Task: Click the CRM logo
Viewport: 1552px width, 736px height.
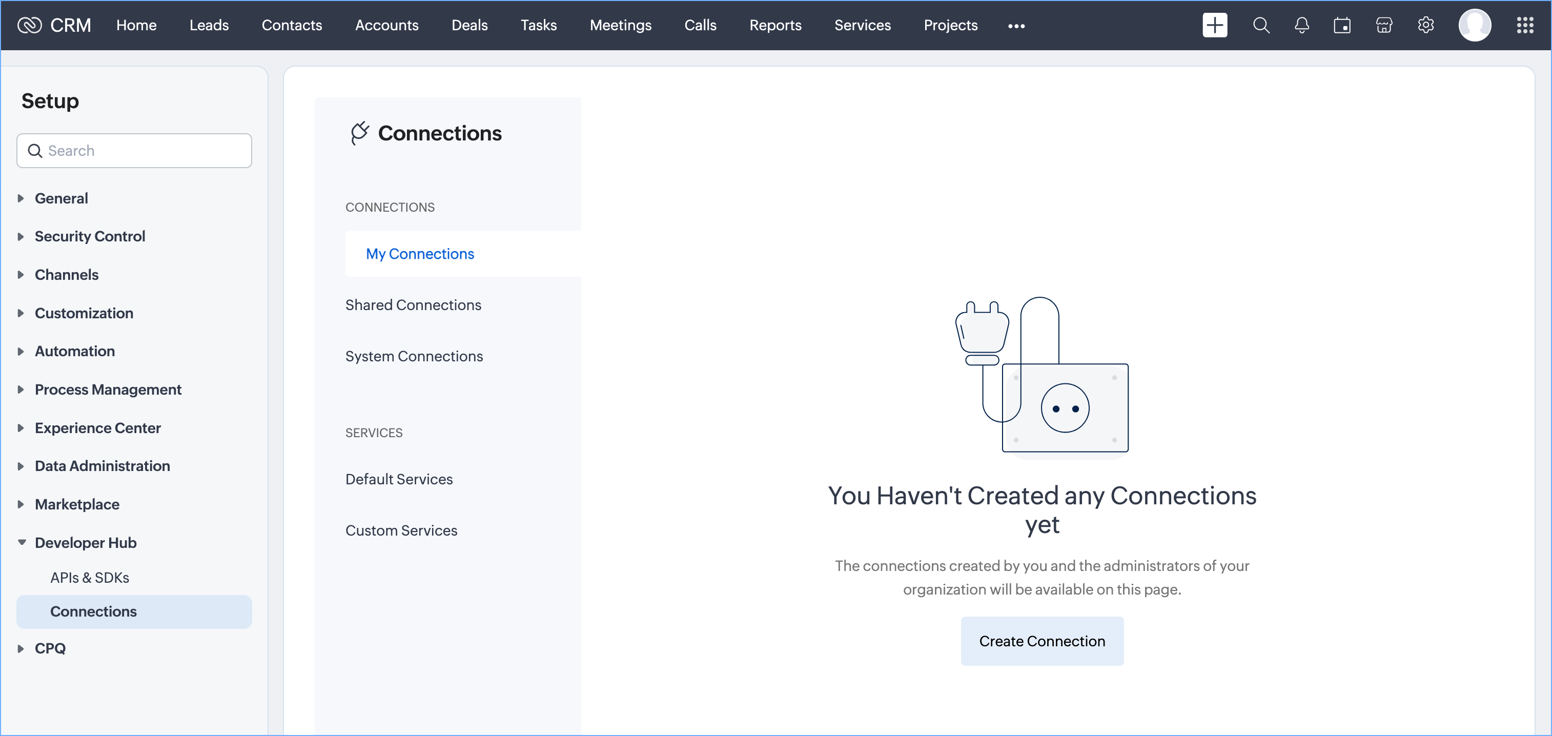Action: [54, 25]
